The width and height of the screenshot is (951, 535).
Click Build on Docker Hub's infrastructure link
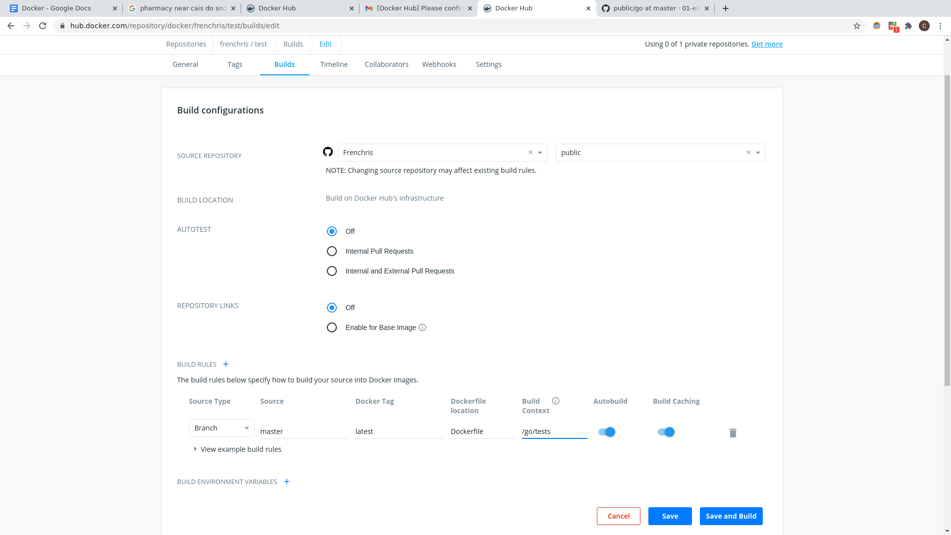(x=385, y=197)
